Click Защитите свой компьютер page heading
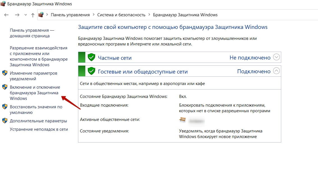The image size is (318, 195). [173, 27]
